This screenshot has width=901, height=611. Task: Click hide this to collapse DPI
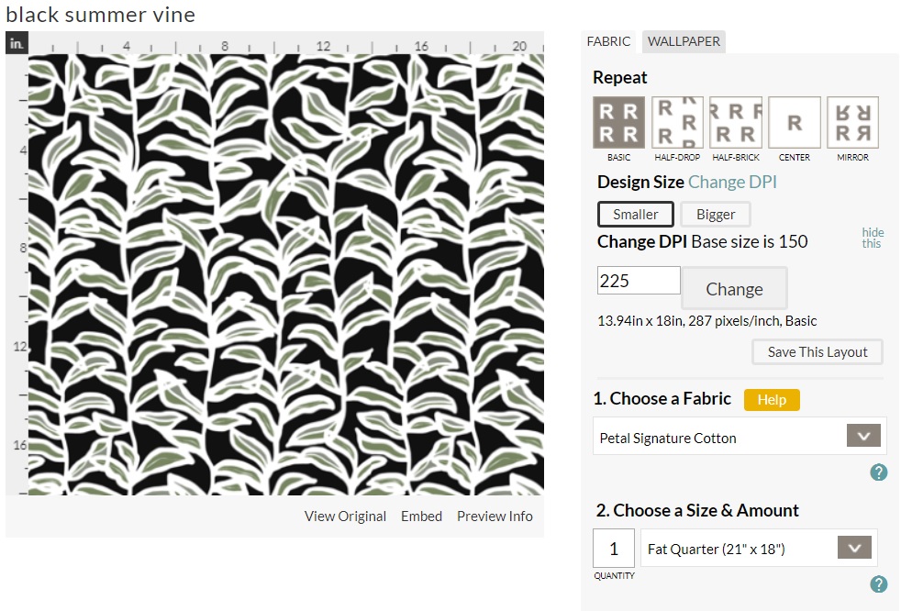click(x=872, y=238)
